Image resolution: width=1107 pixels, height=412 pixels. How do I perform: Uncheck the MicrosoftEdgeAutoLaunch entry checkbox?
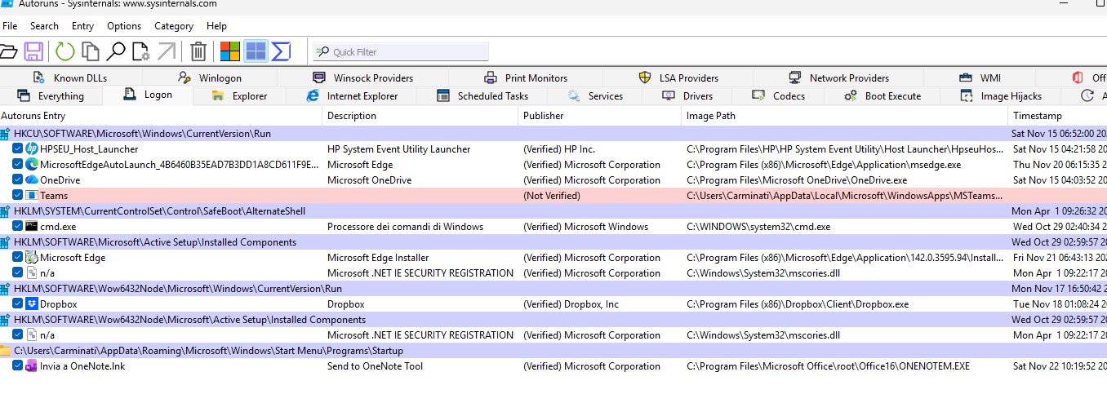17,165
